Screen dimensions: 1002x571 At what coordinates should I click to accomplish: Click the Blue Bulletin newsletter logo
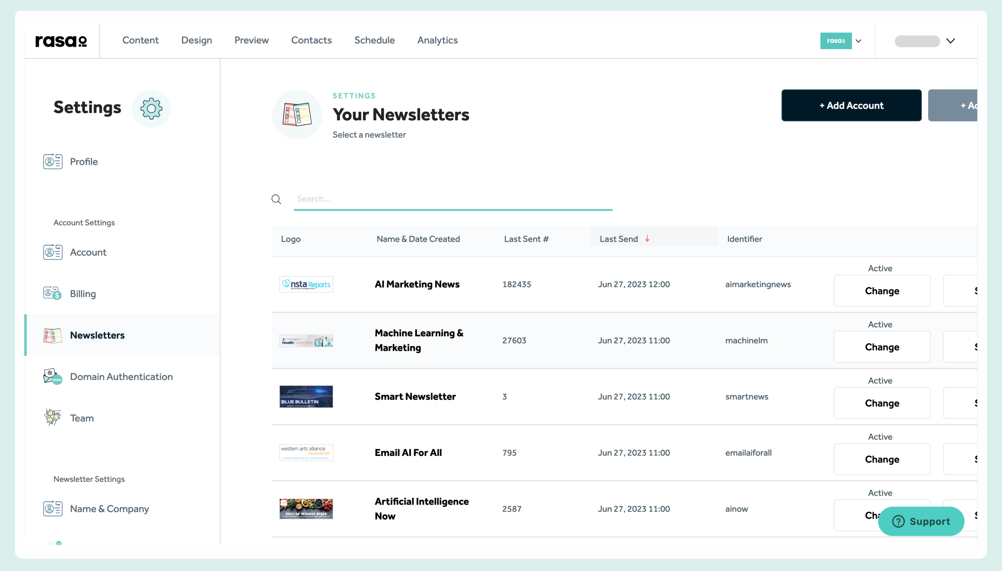306,397
